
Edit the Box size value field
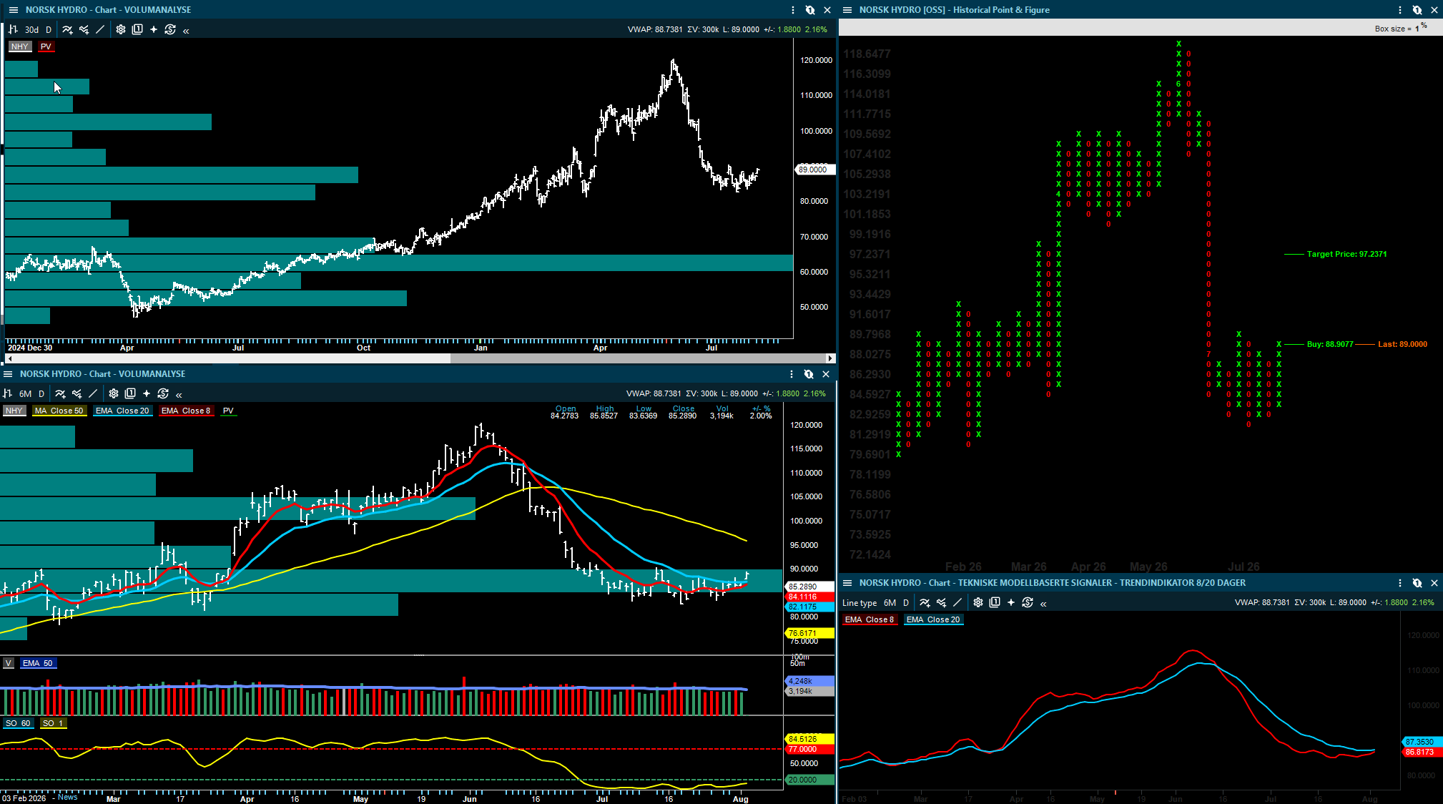[x=1418, y=29]
